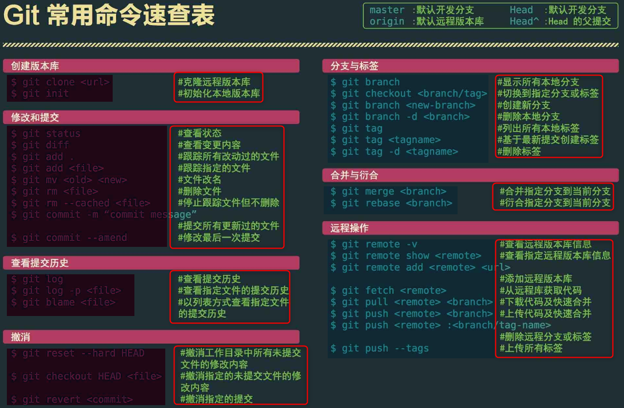Viewport: 624px width, 408px height.
Task: Click the "$ git checkout <branch/tag>" command
Action: [x=409, y=94]
